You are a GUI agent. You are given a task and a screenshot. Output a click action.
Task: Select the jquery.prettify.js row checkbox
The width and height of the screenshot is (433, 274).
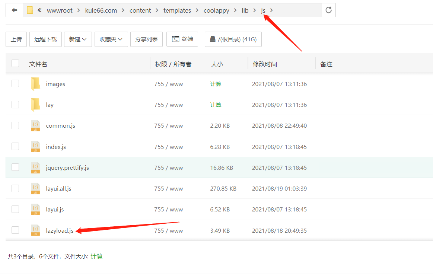point(15,168)
